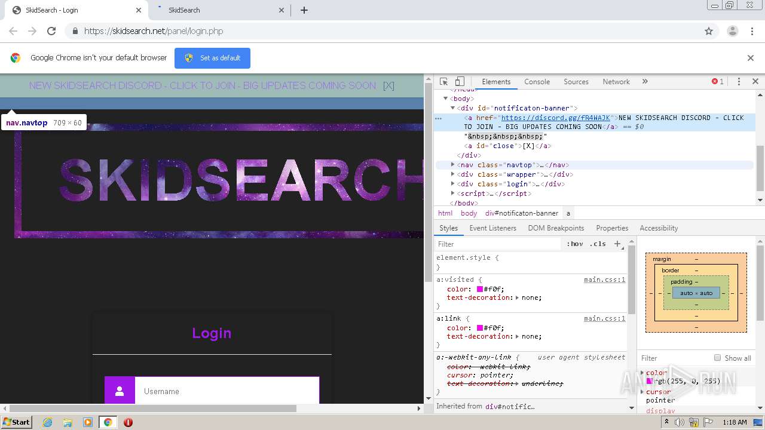765x430 pixels.
Task: Open discord.gg href link in DOM
Action: pos(556,118)
